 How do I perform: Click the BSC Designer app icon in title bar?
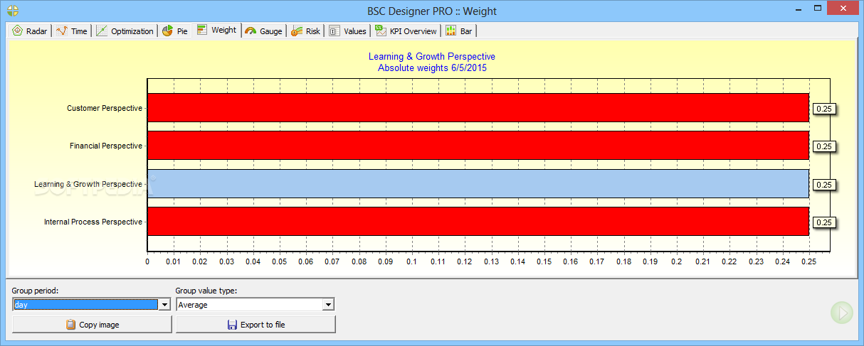click(13, 10)
